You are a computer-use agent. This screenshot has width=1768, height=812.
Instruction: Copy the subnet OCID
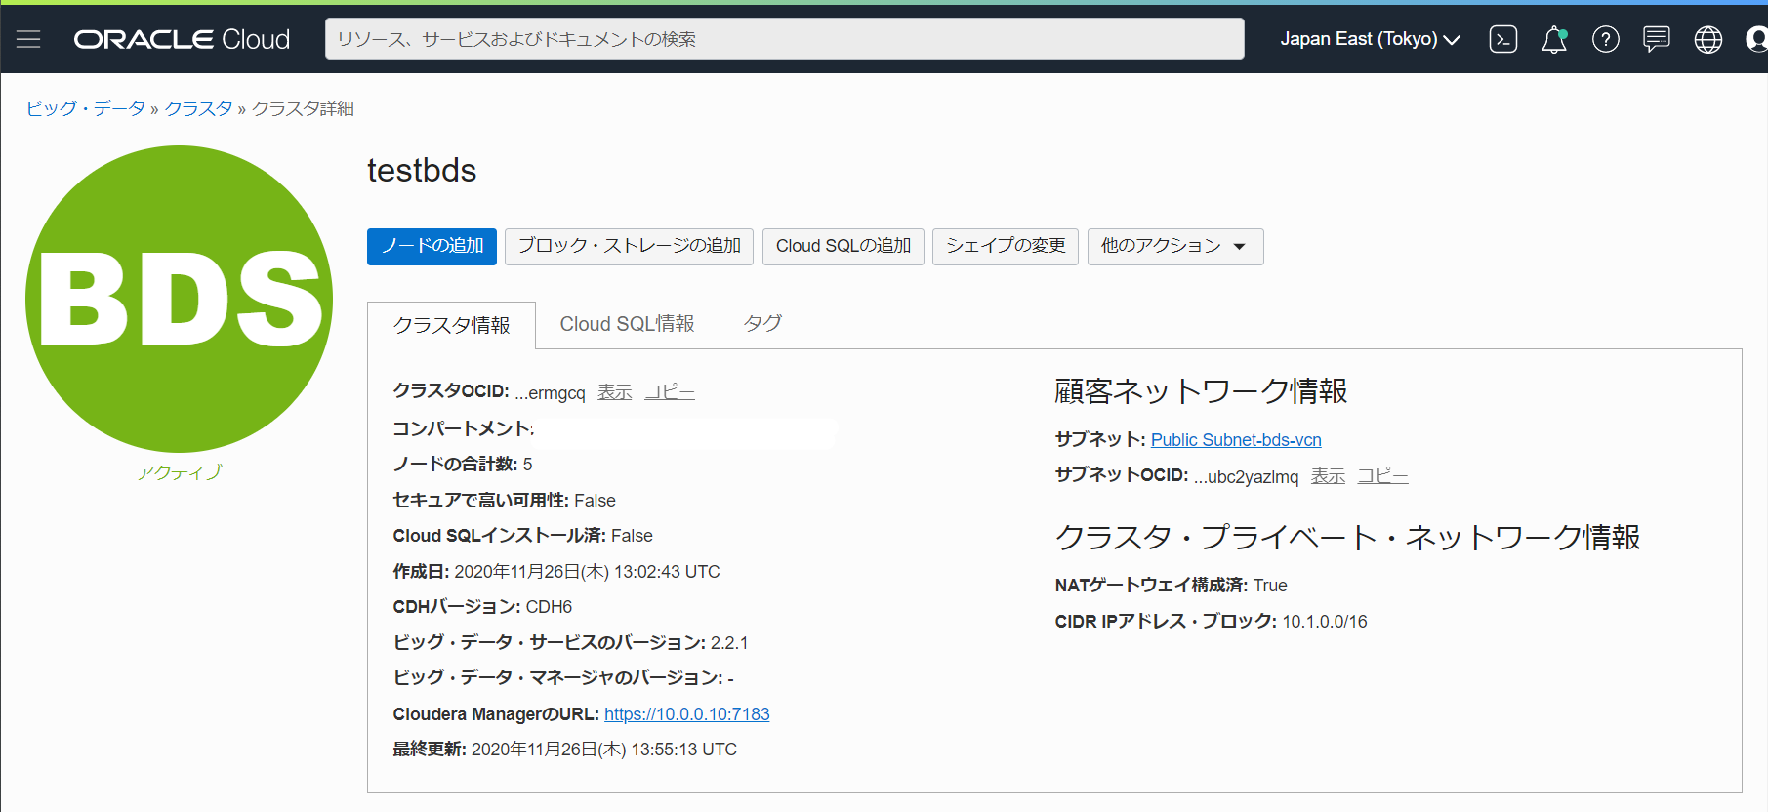(1382, 476)
